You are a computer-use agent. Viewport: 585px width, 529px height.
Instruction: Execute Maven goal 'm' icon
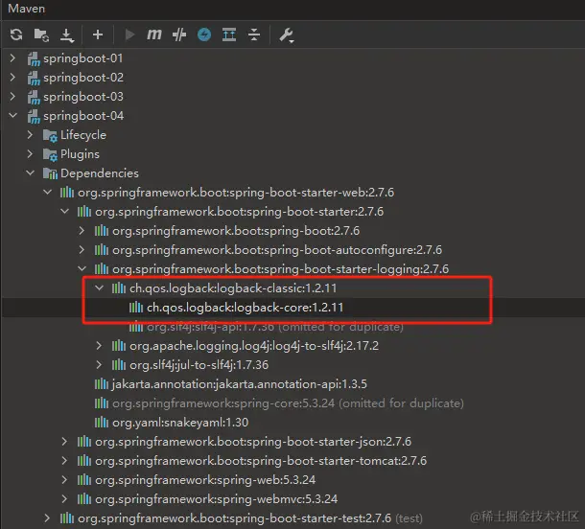[154, 34]
